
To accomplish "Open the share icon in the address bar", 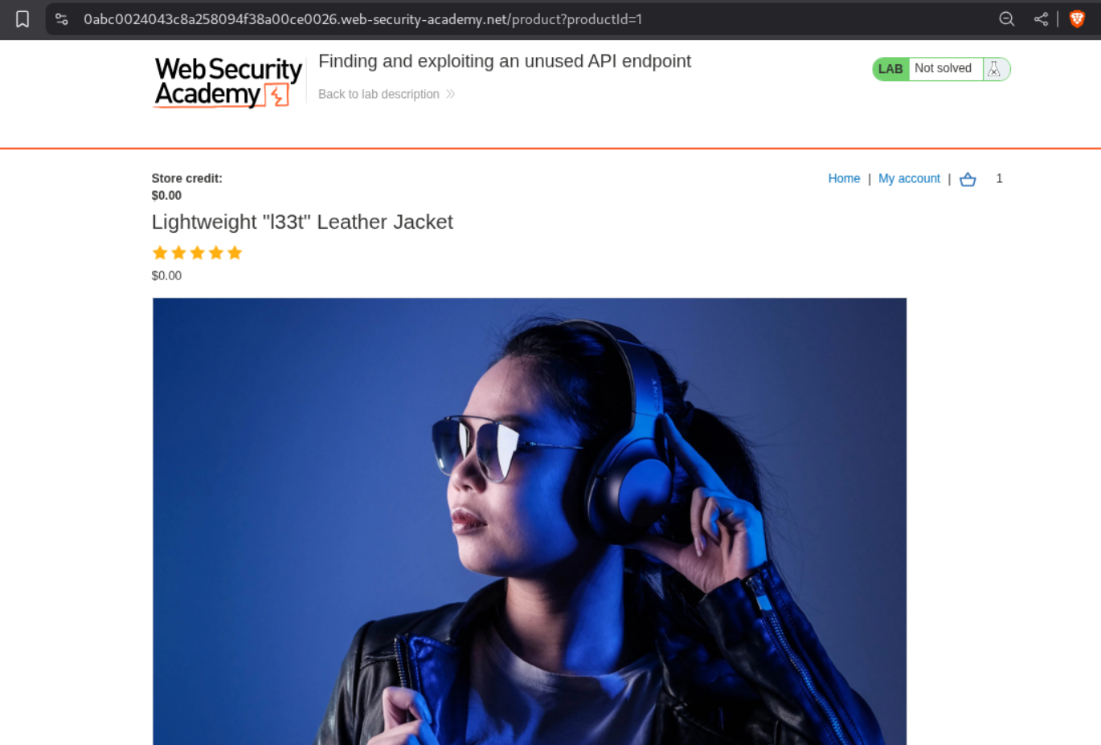I will (x=1041, y=19).
